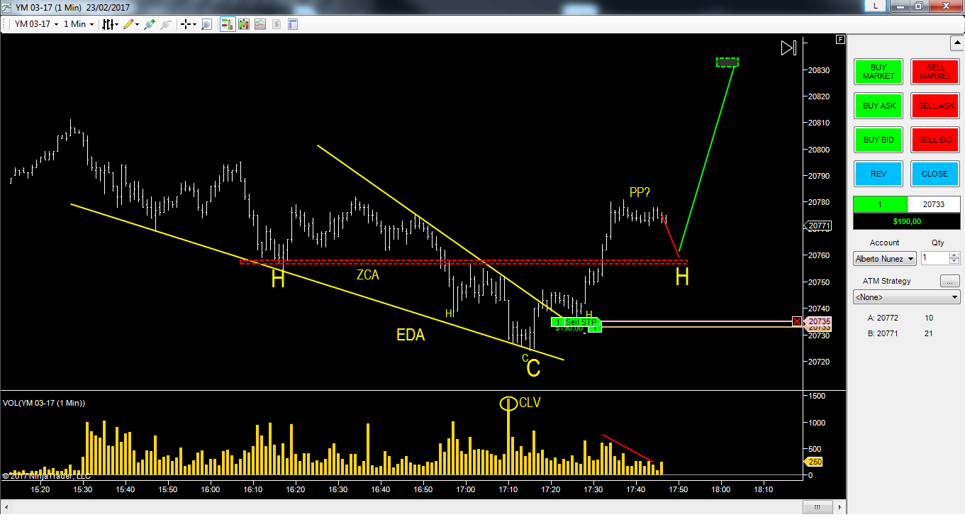Open the candlestick indicators icon
965x522 pixels.
click(x=244, y=24)
